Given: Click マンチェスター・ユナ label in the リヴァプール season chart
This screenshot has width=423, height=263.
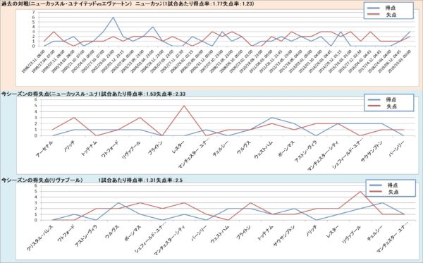Looking at the screenshot, I should point(392,238).
